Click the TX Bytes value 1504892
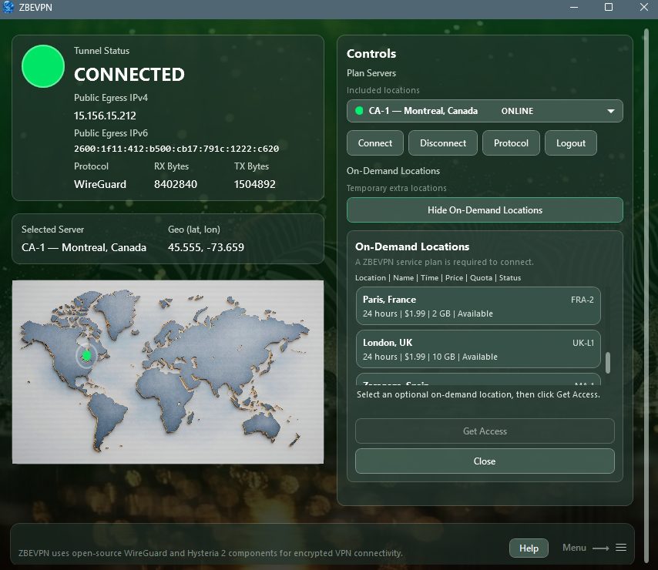The height and width of the screenshot is (570, 658). coord(255,184)
